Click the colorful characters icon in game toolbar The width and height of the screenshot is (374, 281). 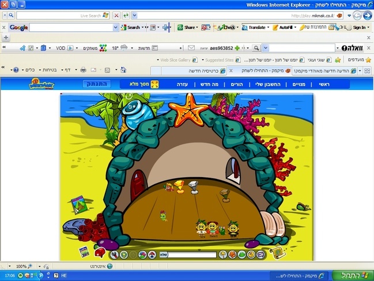(x=143, y=254)
